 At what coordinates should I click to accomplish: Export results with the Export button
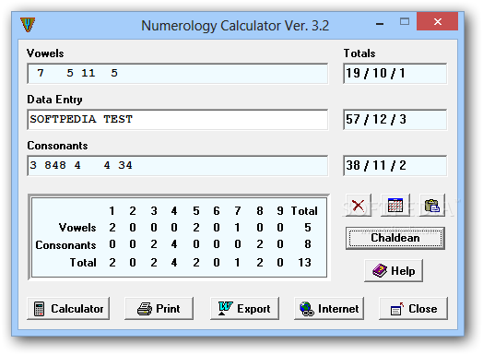(244, 309)
